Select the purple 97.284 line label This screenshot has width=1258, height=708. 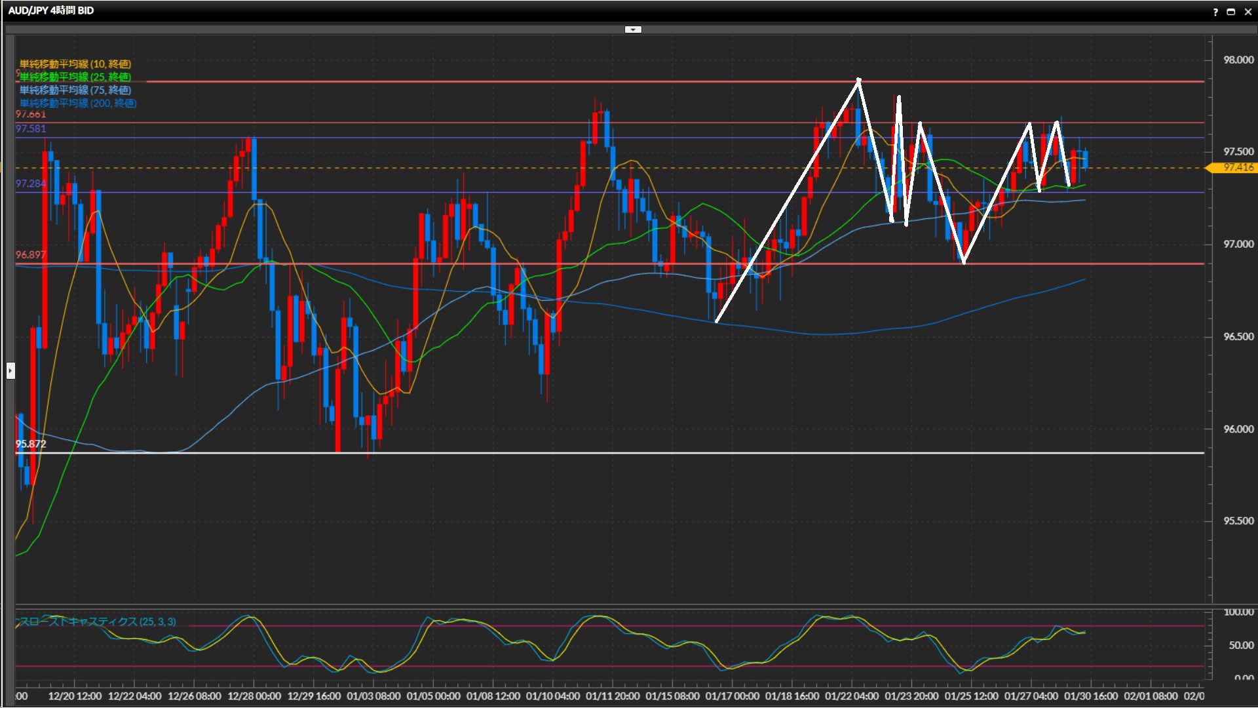tap(31, 184)
